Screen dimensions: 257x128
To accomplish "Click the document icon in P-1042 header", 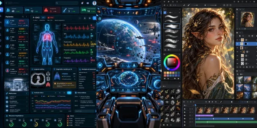I will tap(90, 18).
